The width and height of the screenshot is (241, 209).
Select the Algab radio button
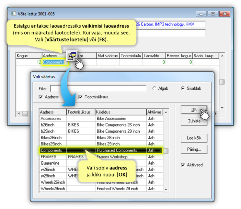(154, 88)
